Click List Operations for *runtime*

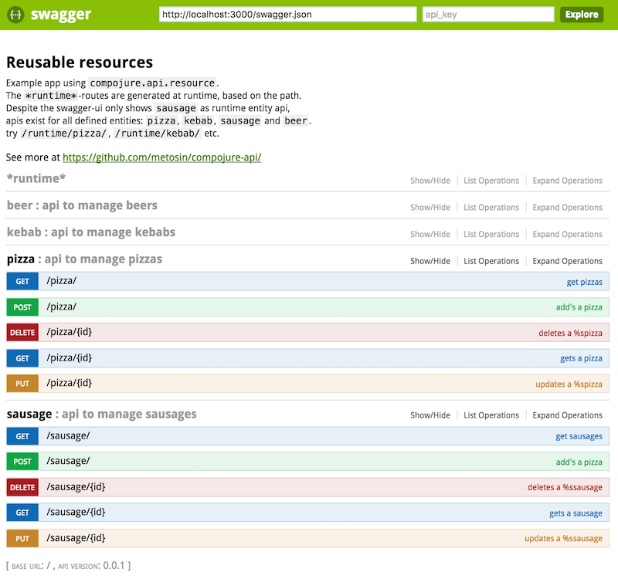click(491, 181)
